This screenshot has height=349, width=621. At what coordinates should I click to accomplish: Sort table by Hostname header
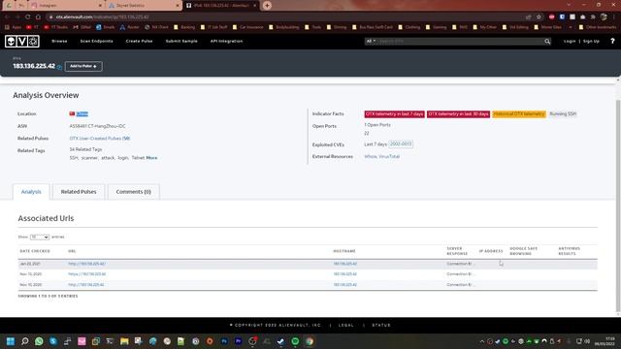[344, 251]
